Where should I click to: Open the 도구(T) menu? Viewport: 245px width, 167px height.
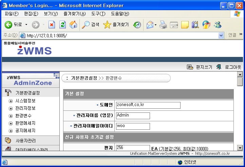(x=98, y=14)
